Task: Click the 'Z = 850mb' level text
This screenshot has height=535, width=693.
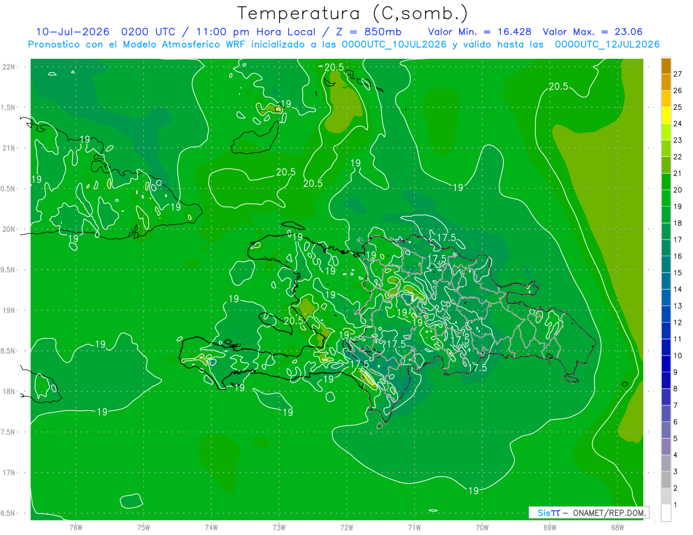Action: pyautogui.click(x=369, y=32)
